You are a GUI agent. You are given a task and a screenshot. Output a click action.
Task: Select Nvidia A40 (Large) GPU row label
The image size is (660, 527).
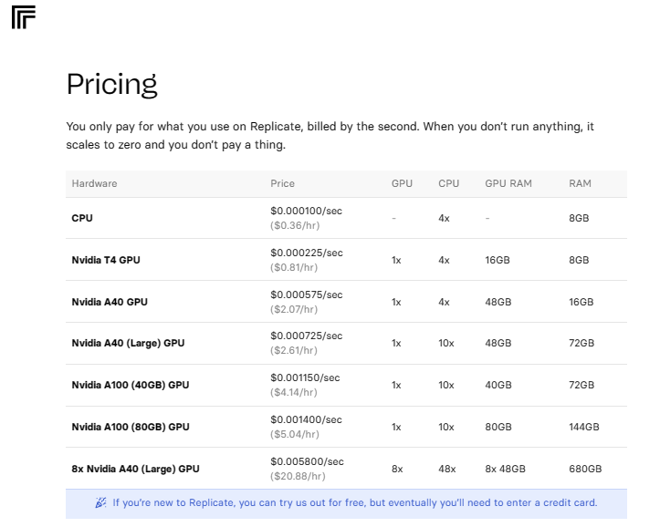128,344
